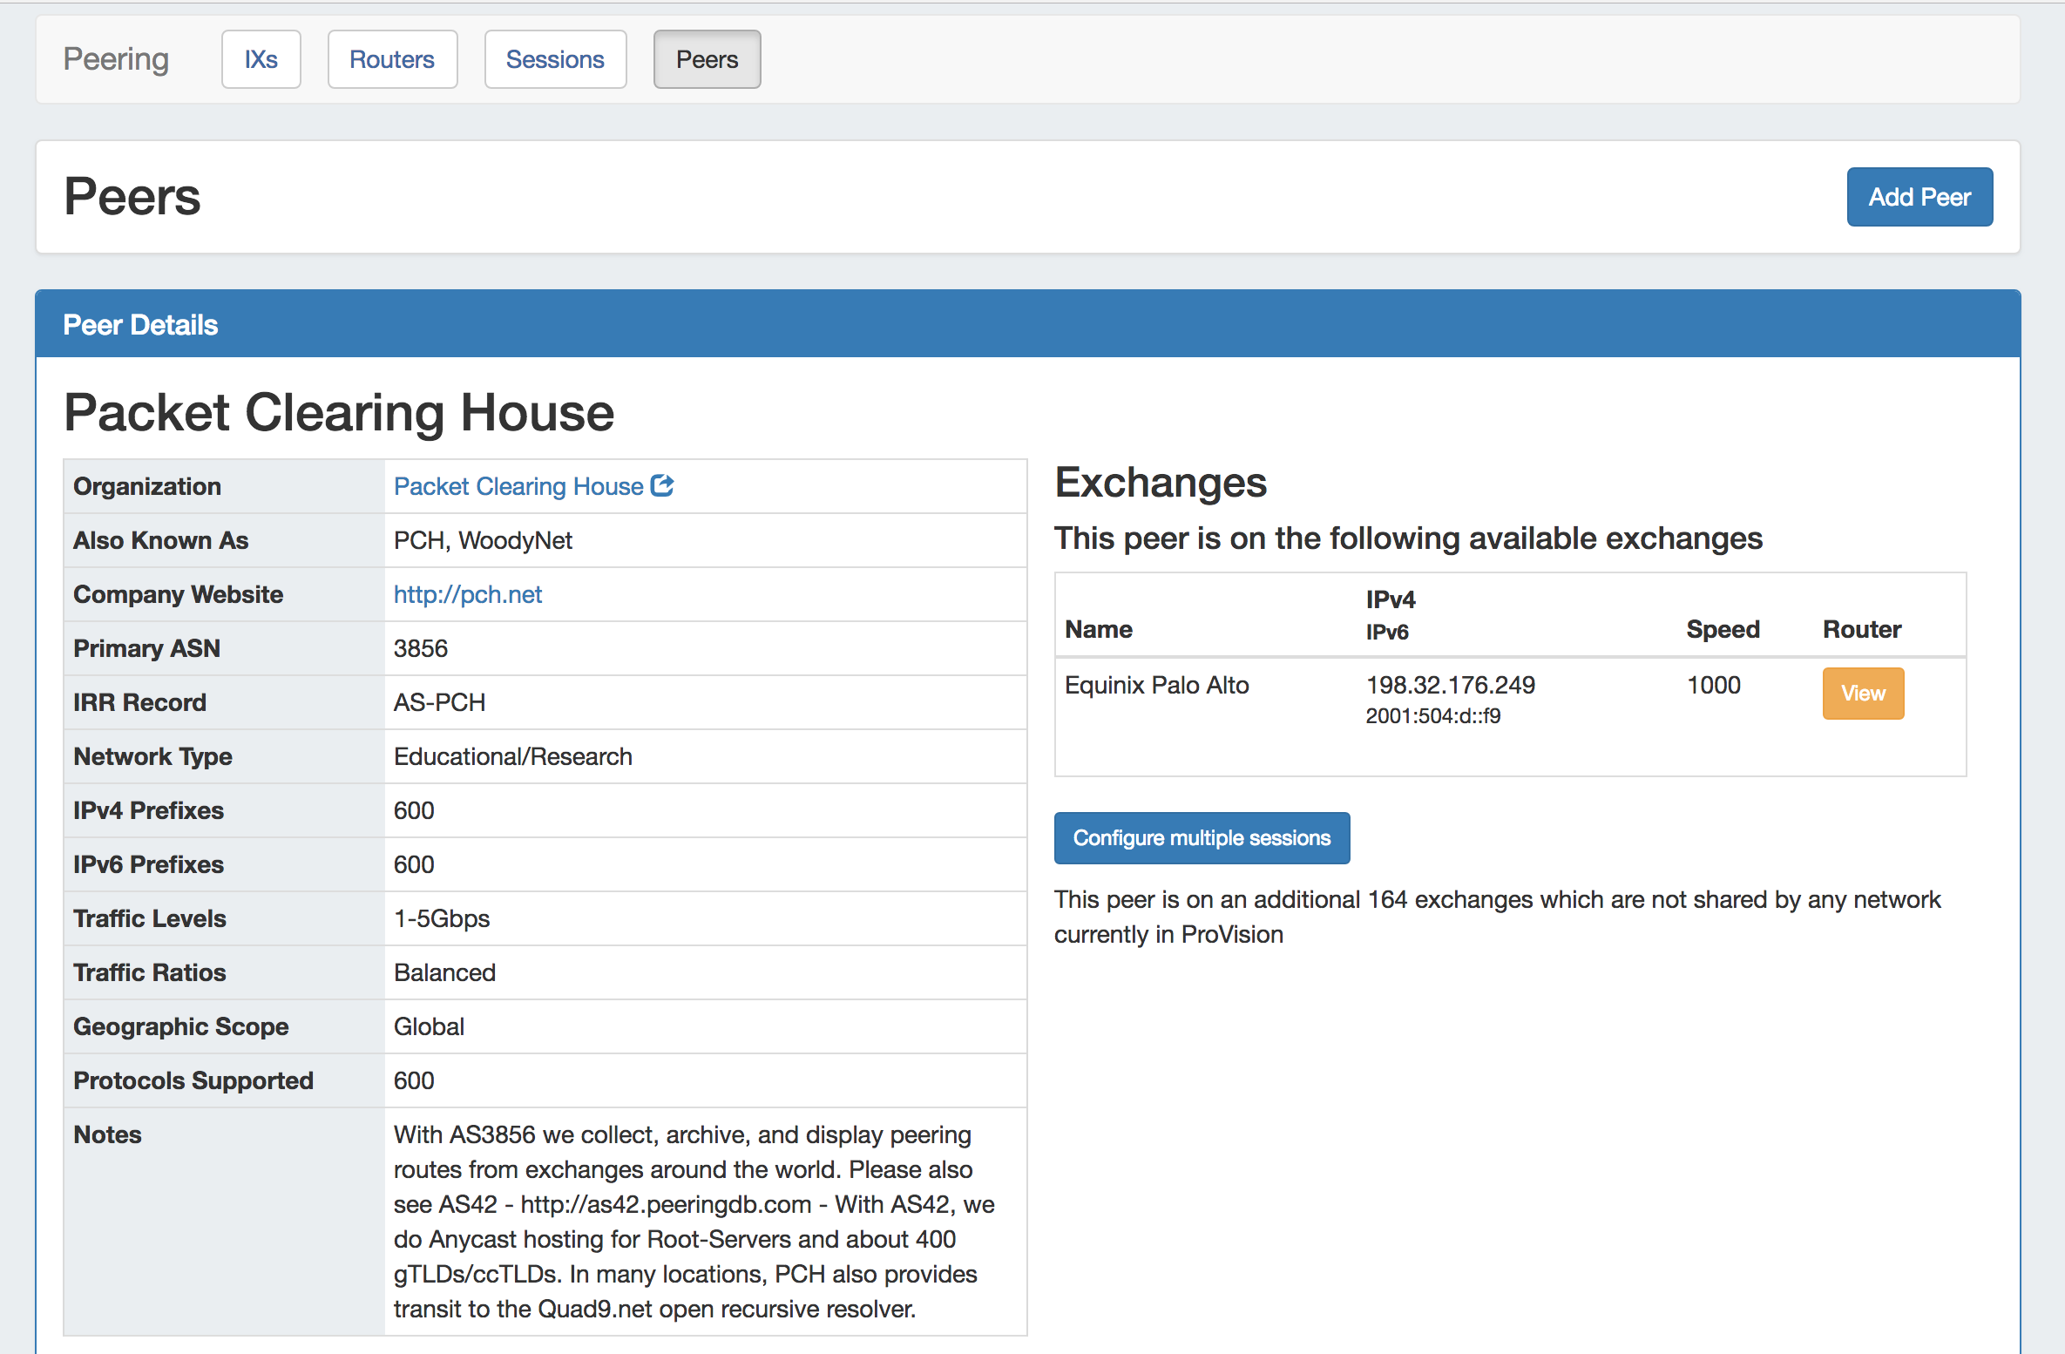Select the Peers tab
Screen dimensions: 2065x1354
point(707,59)
